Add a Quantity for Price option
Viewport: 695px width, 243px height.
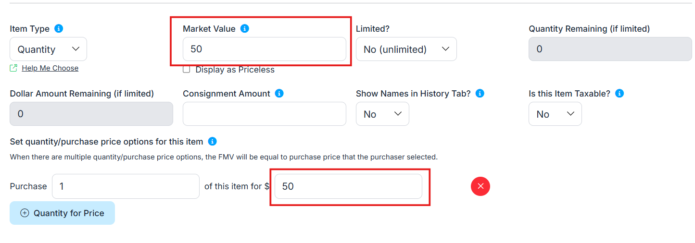[62, 213]
